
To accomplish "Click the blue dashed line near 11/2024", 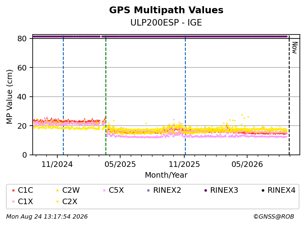I will [63, 95].
